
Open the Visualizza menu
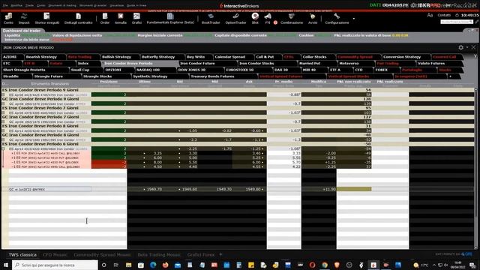point(117,5)
